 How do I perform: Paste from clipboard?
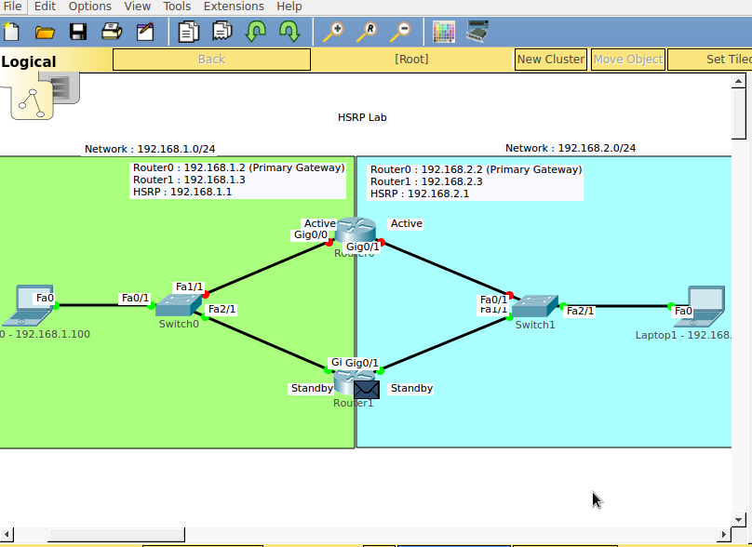point(221,31)
